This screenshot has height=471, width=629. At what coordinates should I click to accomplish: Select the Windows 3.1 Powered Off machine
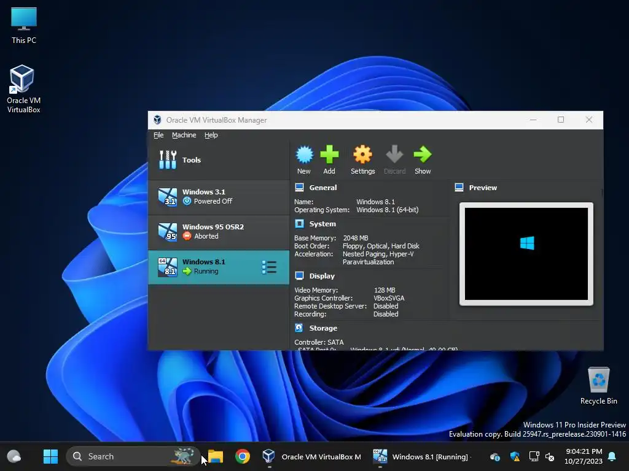[x=219, y=197]
